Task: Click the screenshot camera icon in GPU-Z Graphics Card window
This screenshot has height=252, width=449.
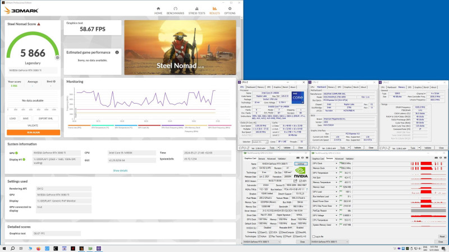Action: pyautogui.click(x=298, y=158)
